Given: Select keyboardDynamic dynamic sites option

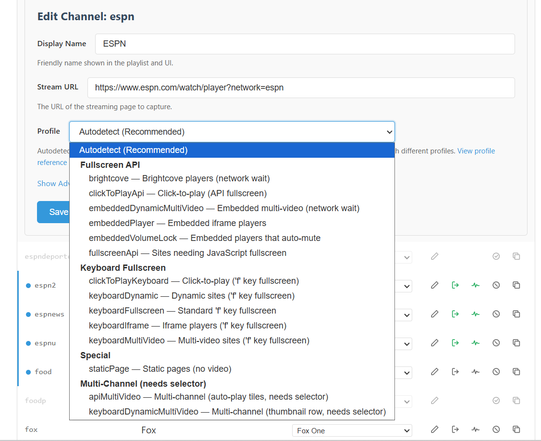Looking at the screenshot, I should [232, 296].
